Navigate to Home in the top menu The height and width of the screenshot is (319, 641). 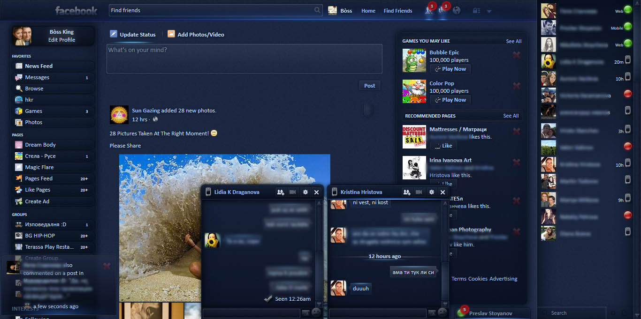[x=368, y=10]
